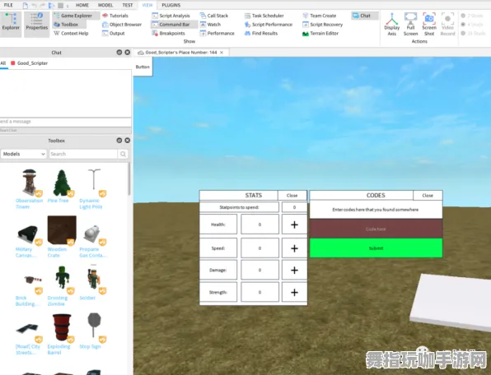Open Team Create

(x=320, y=16)
